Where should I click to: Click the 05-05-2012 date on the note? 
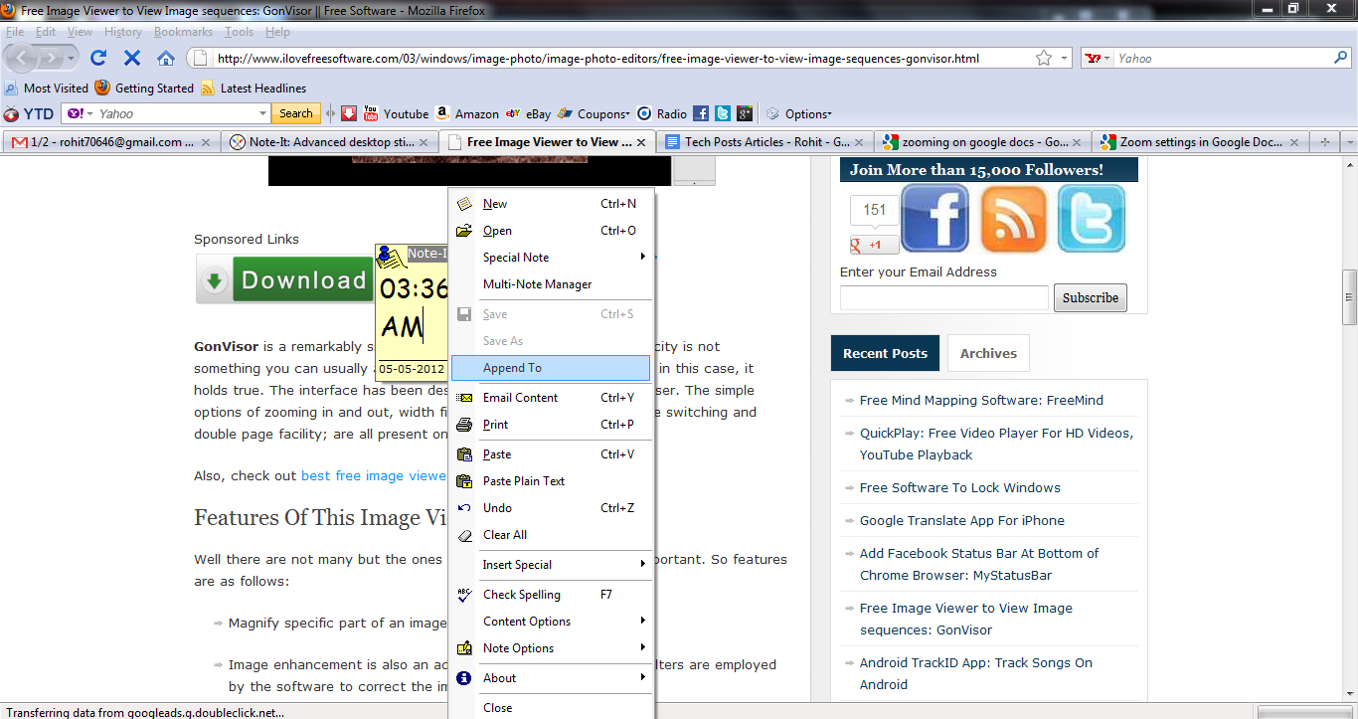(412, 369)
